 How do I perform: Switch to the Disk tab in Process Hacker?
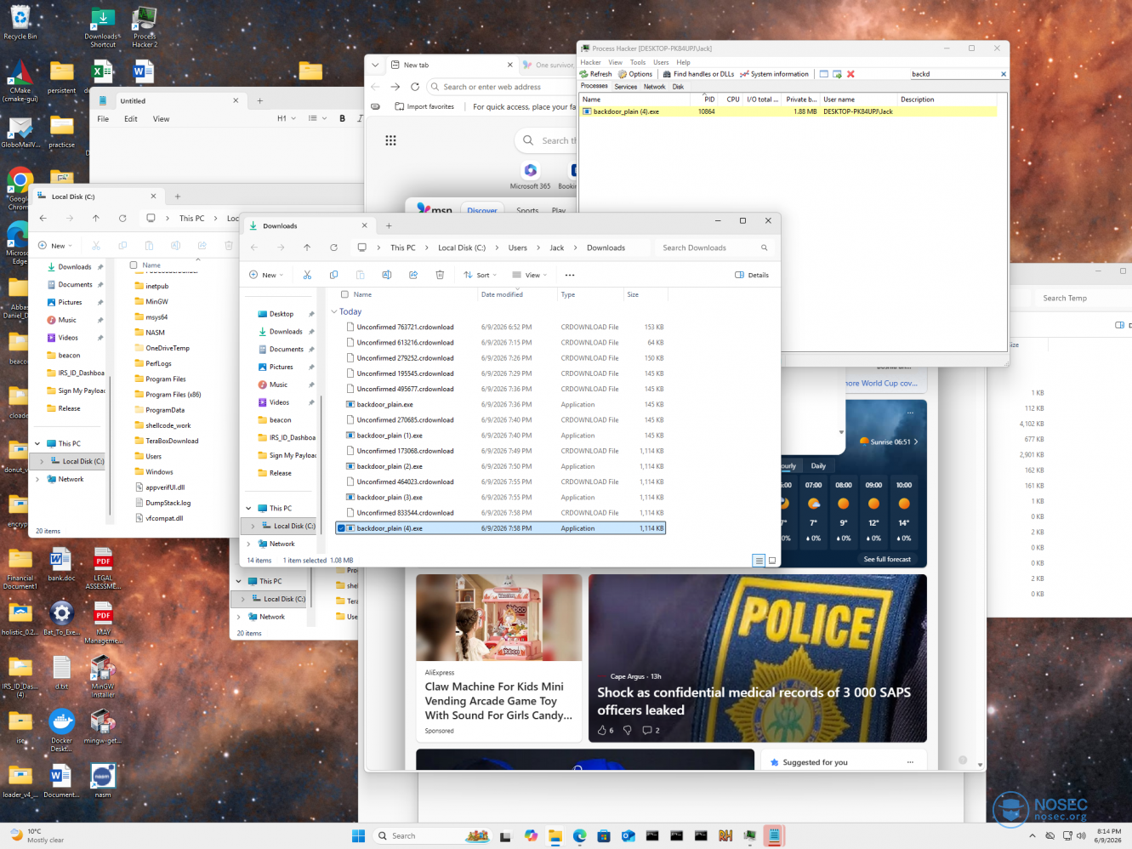[x=678, y=87]
